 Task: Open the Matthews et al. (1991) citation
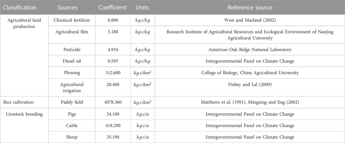[x=225, y=102]
